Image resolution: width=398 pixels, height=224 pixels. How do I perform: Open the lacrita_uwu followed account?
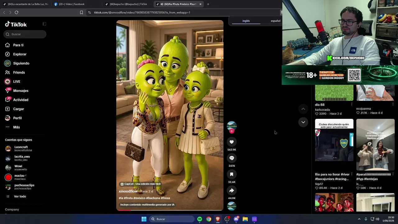(x=18, y=158)
